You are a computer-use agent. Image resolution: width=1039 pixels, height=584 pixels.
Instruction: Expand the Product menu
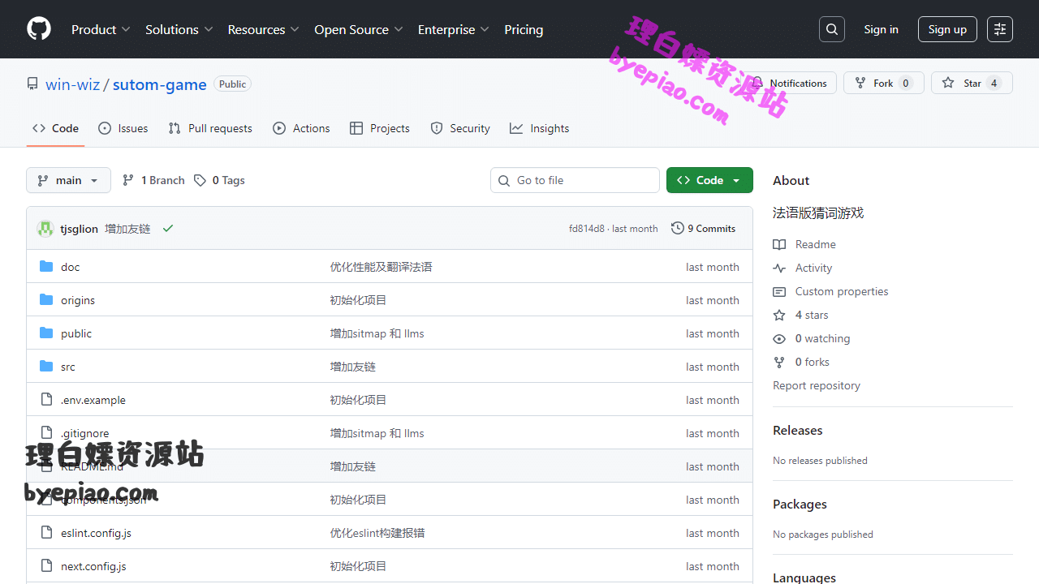(x=101, y=29)
